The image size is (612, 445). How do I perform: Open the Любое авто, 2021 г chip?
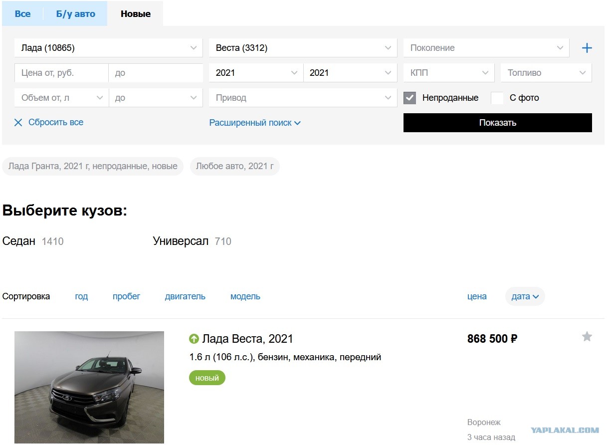point(235,166)
